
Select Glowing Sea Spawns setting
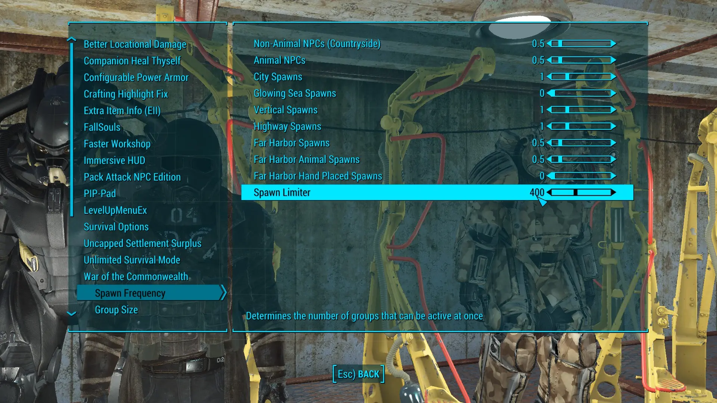[295, 93]
